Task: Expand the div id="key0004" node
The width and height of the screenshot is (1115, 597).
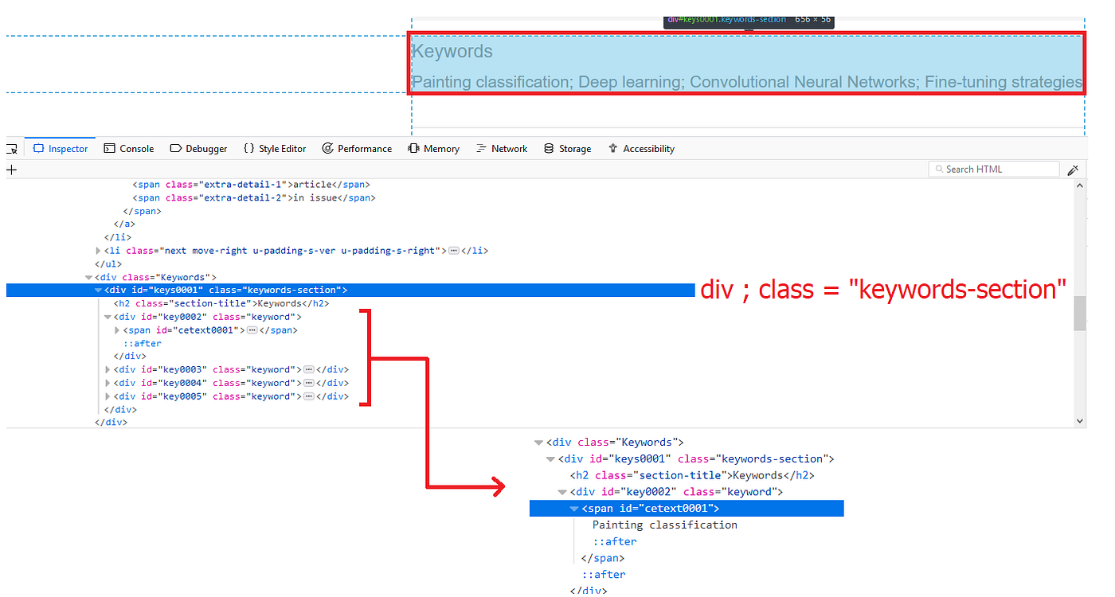Action: 108,383
